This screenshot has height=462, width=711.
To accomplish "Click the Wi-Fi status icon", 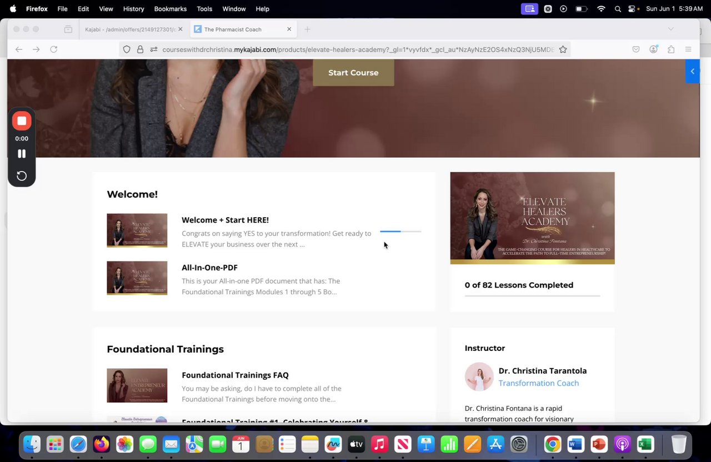I will tap(601, 9).
